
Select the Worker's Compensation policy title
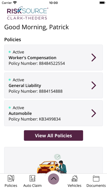(x=32, y=58)
